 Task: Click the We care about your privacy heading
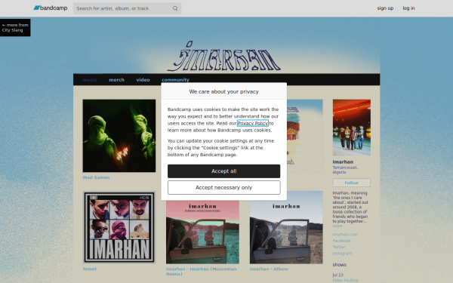pos(224,91)
